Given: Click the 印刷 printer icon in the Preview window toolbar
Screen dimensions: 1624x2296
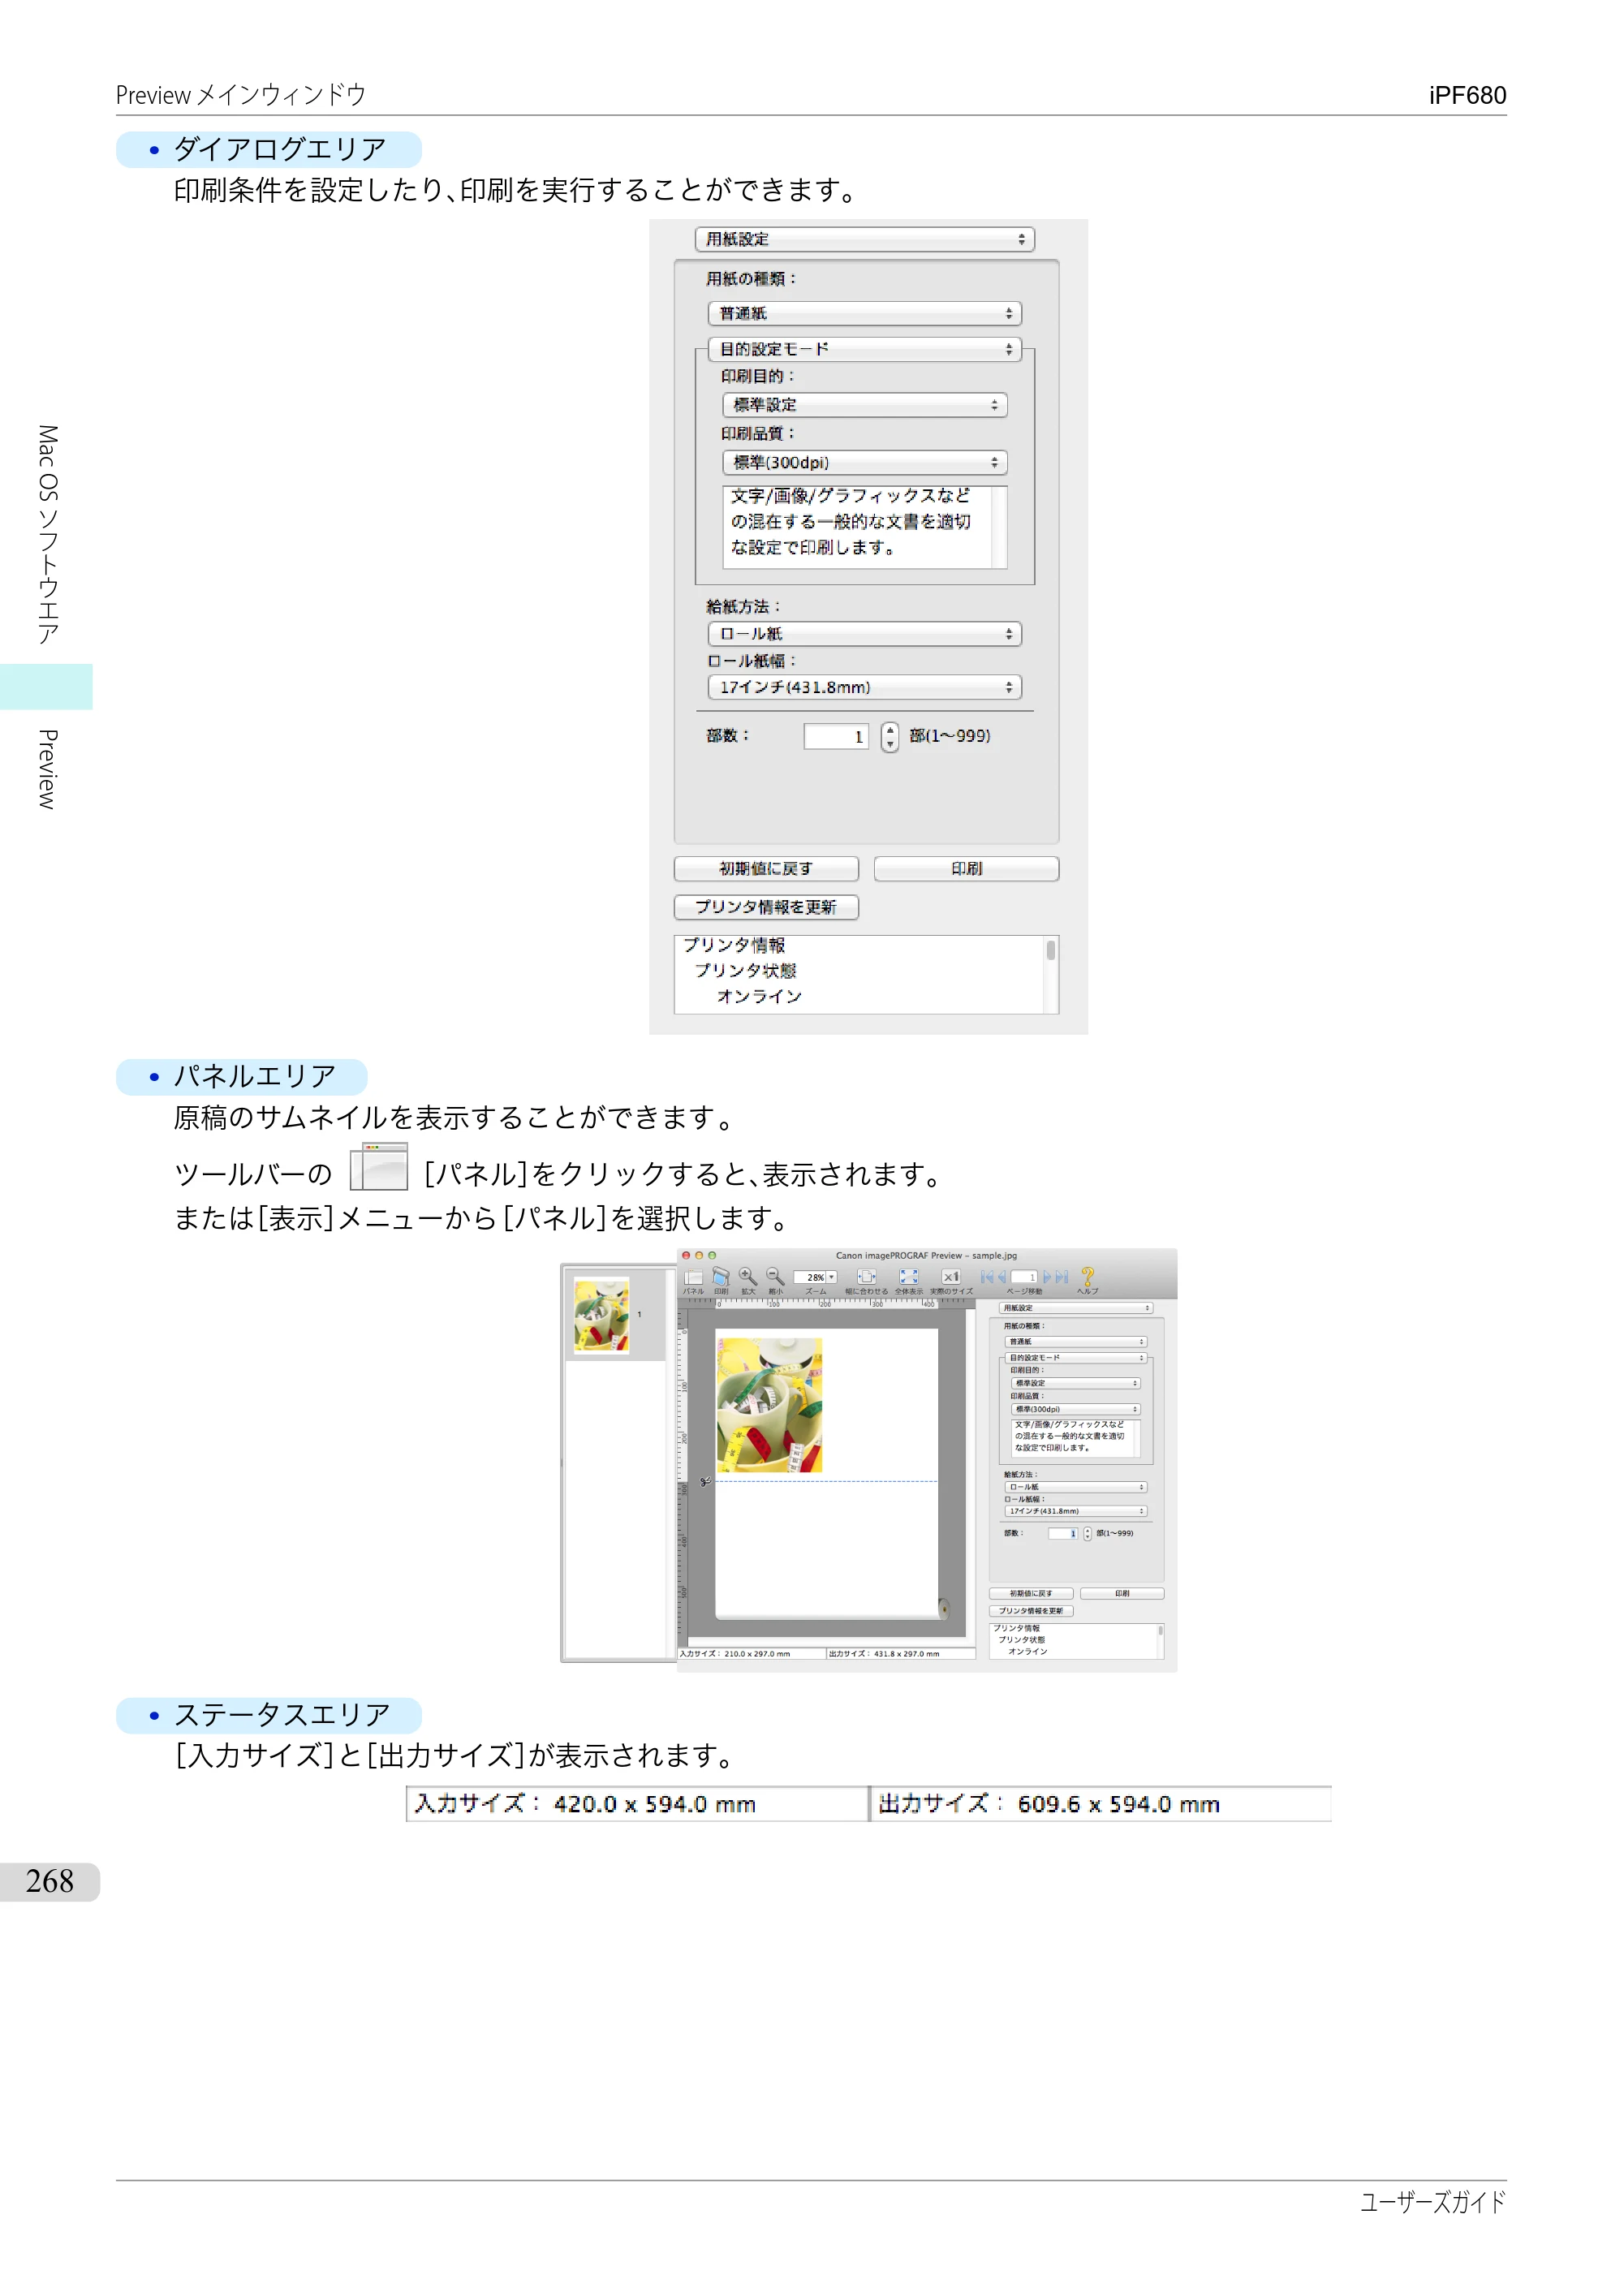Looking at the screenshot, I should click(x=722, y=1276).
